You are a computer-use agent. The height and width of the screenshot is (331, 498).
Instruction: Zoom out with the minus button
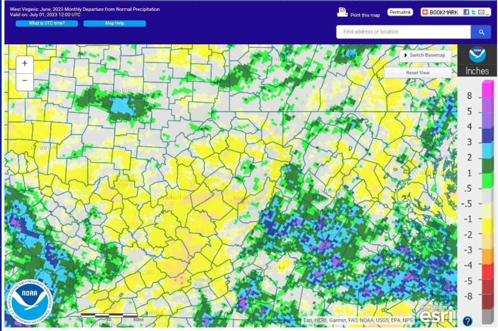[25, 81]
